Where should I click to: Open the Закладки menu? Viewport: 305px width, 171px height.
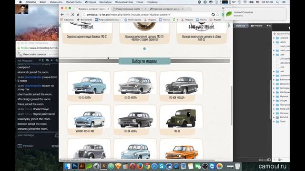tap(105, 2)
